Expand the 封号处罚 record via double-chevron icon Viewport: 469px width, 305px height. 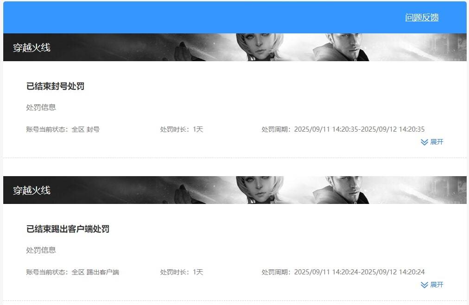(424, 142)
